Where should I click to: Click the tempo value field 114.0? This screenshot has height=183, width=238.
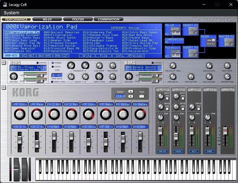[120, 96]
